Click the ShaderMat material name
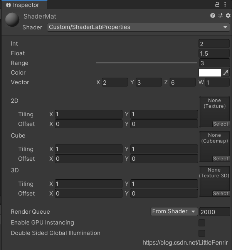232x250 pixels. click(x=40, y=17)
